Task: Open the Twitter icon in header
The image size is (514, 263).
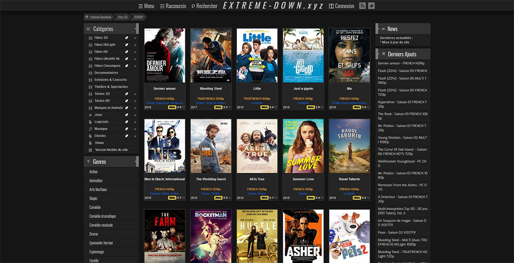Action: 371,6
